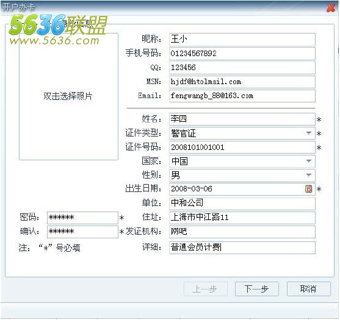Click the 姓名 field containing 李四

(242, 119)
